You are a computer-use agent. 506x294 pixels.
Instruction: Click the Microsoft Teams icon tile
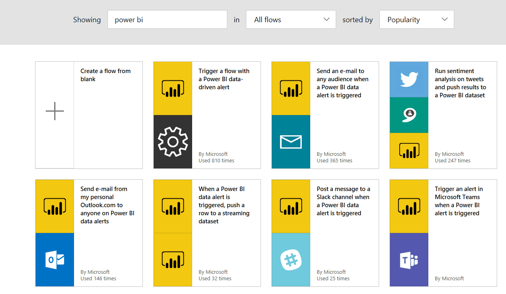[409, 260]
